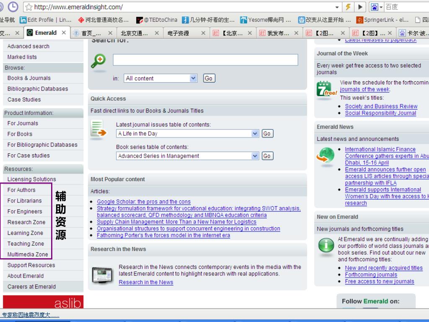Open the search engine selector arrow beside the paw
Viewport: 429px width, 322px height.
(x=381, y=7)
